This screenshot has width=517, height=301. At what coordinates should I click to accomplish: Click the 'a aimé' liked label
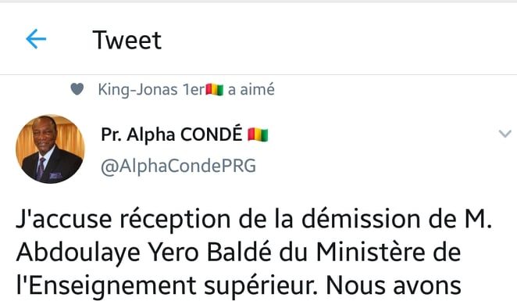tap(251, 89)
